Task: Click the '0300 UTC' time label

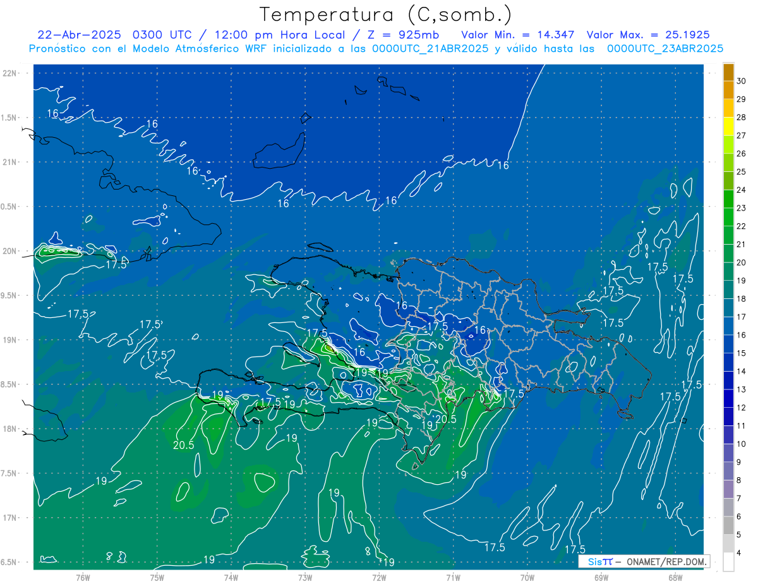Action: coord(162,35)
